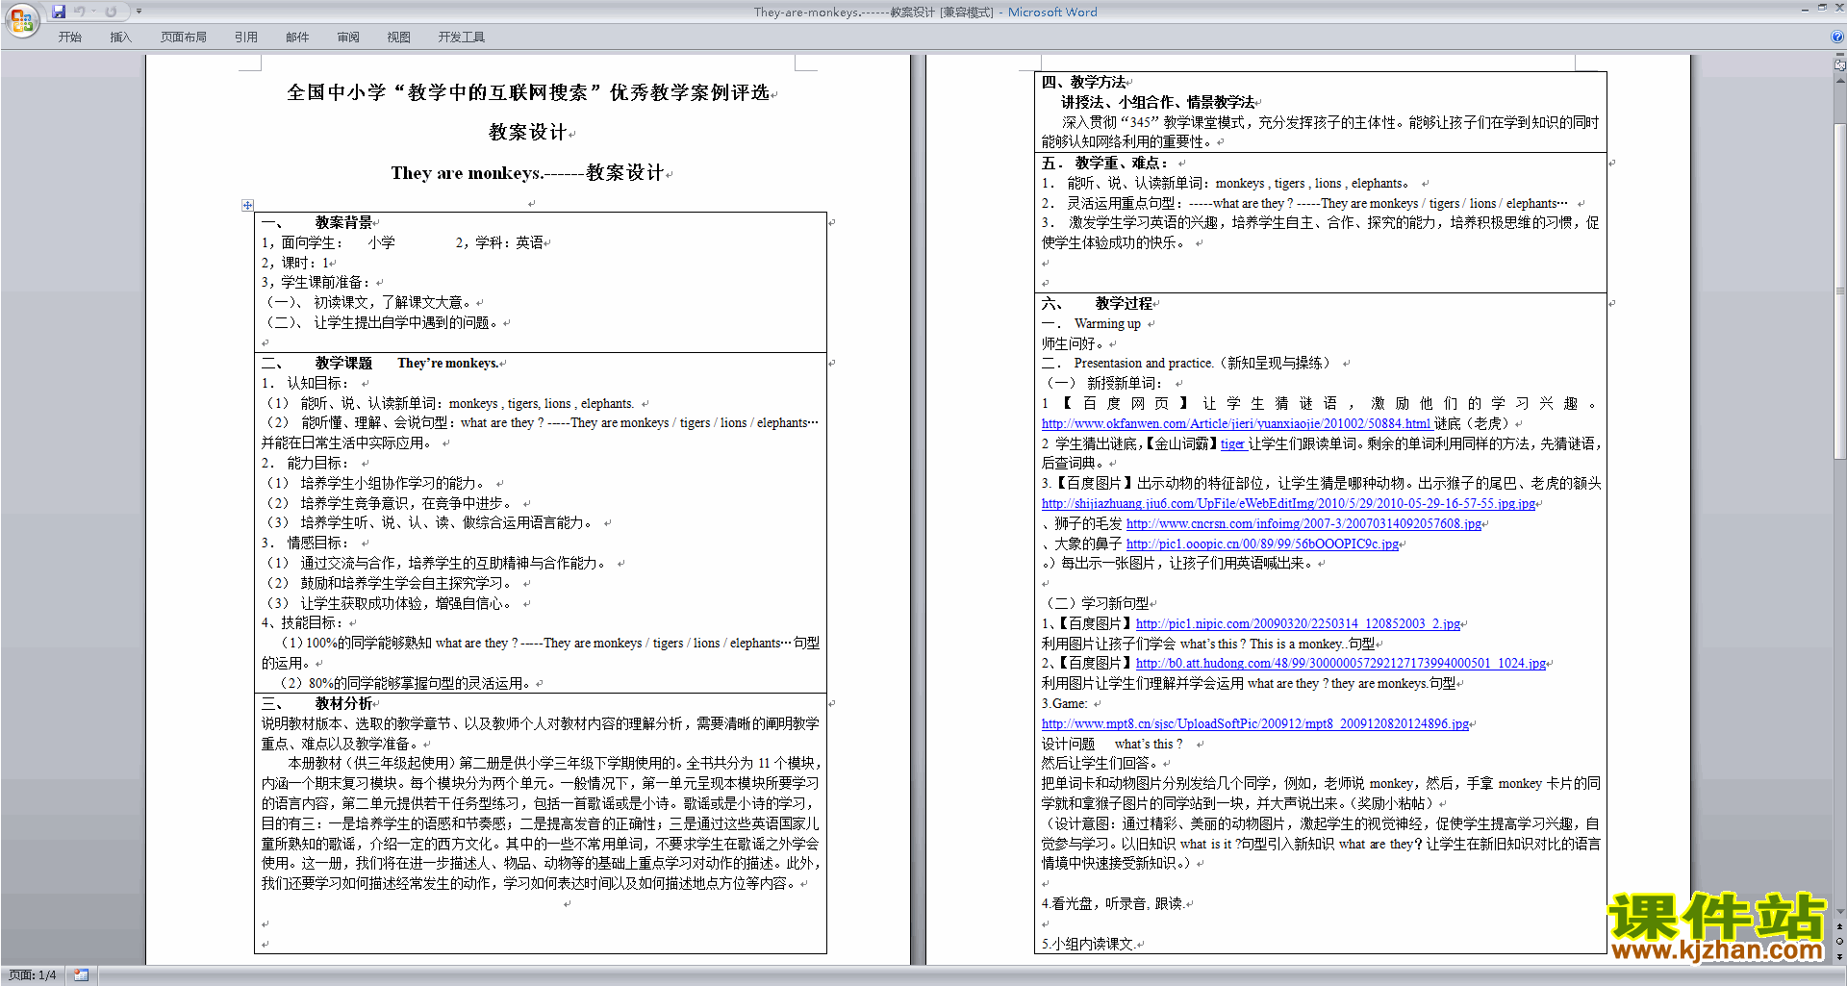Open the pic1.nipic.com image link

point(1298,623)
